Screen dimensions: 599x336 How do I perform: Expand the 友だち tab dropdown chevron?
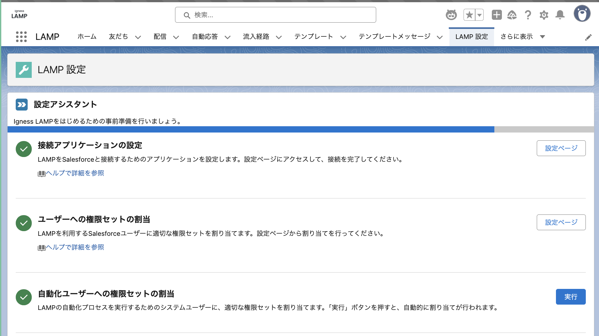point(138,37)
